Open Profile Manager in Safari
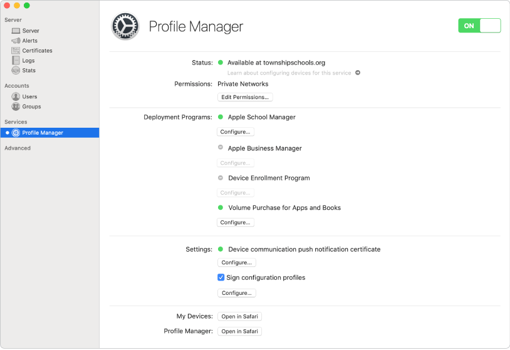The image size is (510, 350). (x=239, y=331)
